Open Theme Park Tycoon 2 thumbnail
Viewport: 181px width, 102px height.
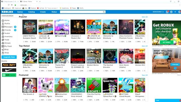(x=62, y=56)
